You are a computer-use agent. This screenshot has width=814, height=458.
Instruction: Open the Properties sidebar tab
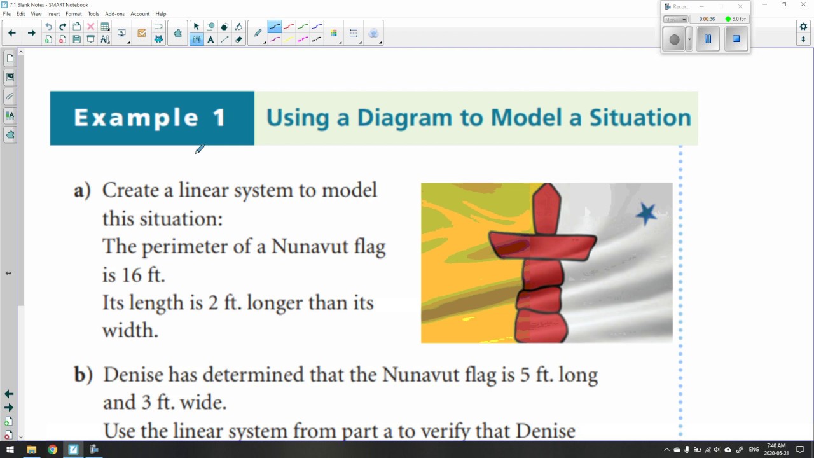[x=10, y=115]
